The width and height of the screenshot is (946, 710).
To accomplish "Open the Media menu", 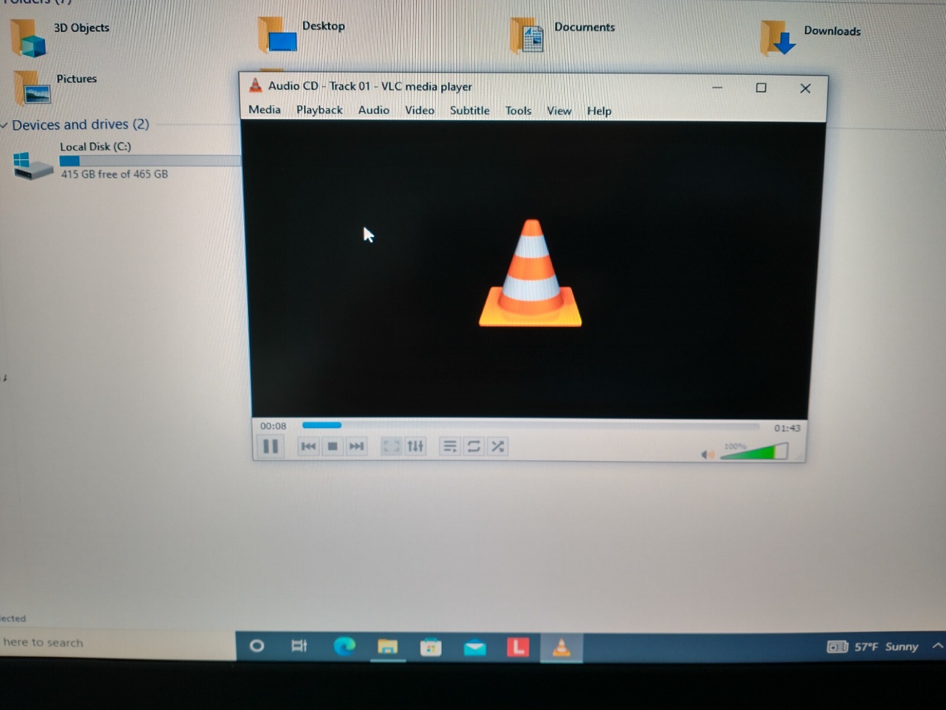I will tap(264, 109).
